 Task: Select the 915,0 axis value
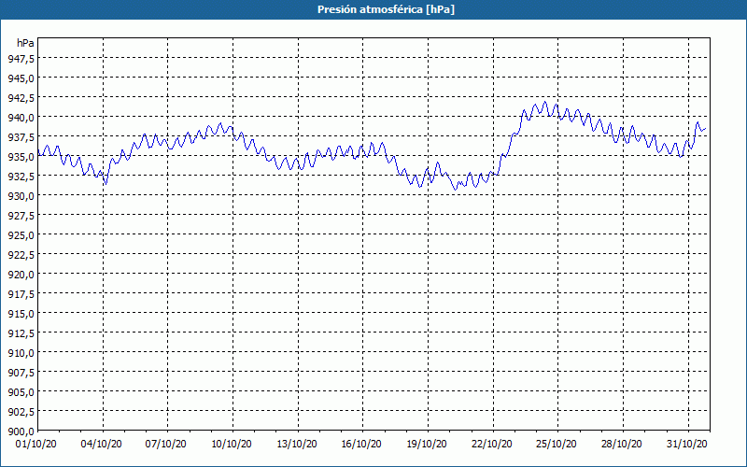[21, 314]
